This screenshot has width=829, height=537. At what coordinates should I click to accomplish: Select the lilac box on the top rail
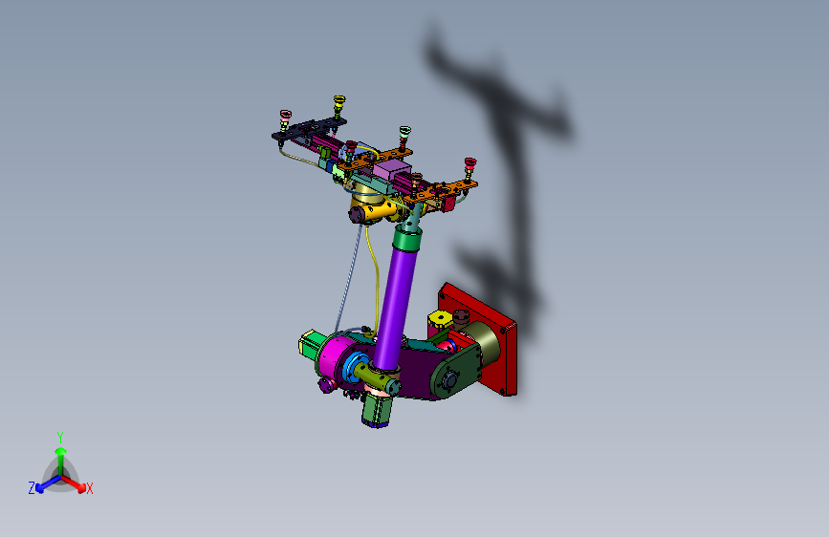tap(392, 170)
